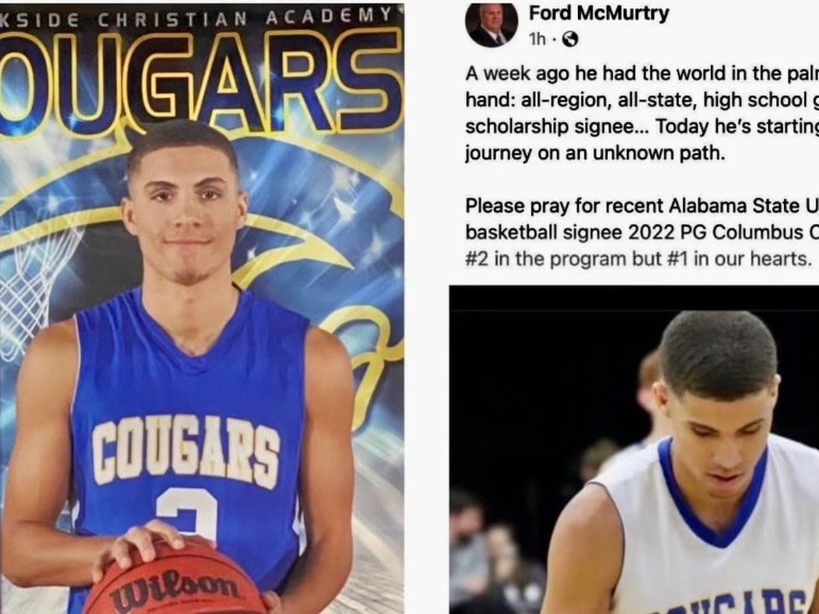Image resolution: width=819 pixels, height=614 pixels.
Task: Click the globe public audience icon
Action: pyautogui.click(x=569, y=40)
